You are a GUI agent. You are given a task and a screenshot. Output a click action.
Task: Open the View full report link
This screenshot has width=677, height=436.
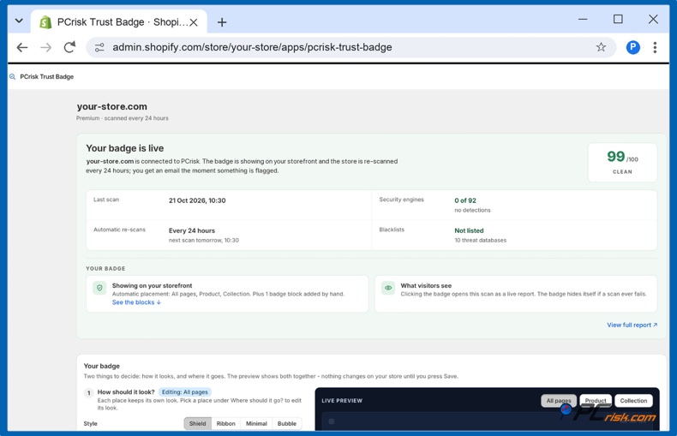coord(632,325)
